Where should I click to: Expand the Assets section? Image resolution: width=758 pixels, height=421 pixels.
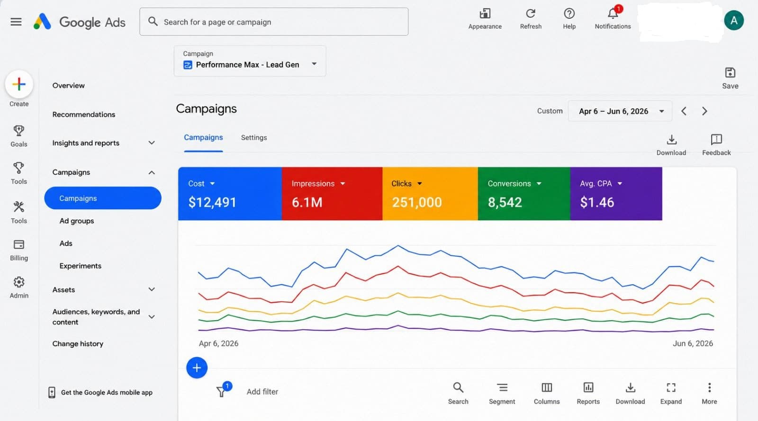pyautogui.click(x=152, y=289)
